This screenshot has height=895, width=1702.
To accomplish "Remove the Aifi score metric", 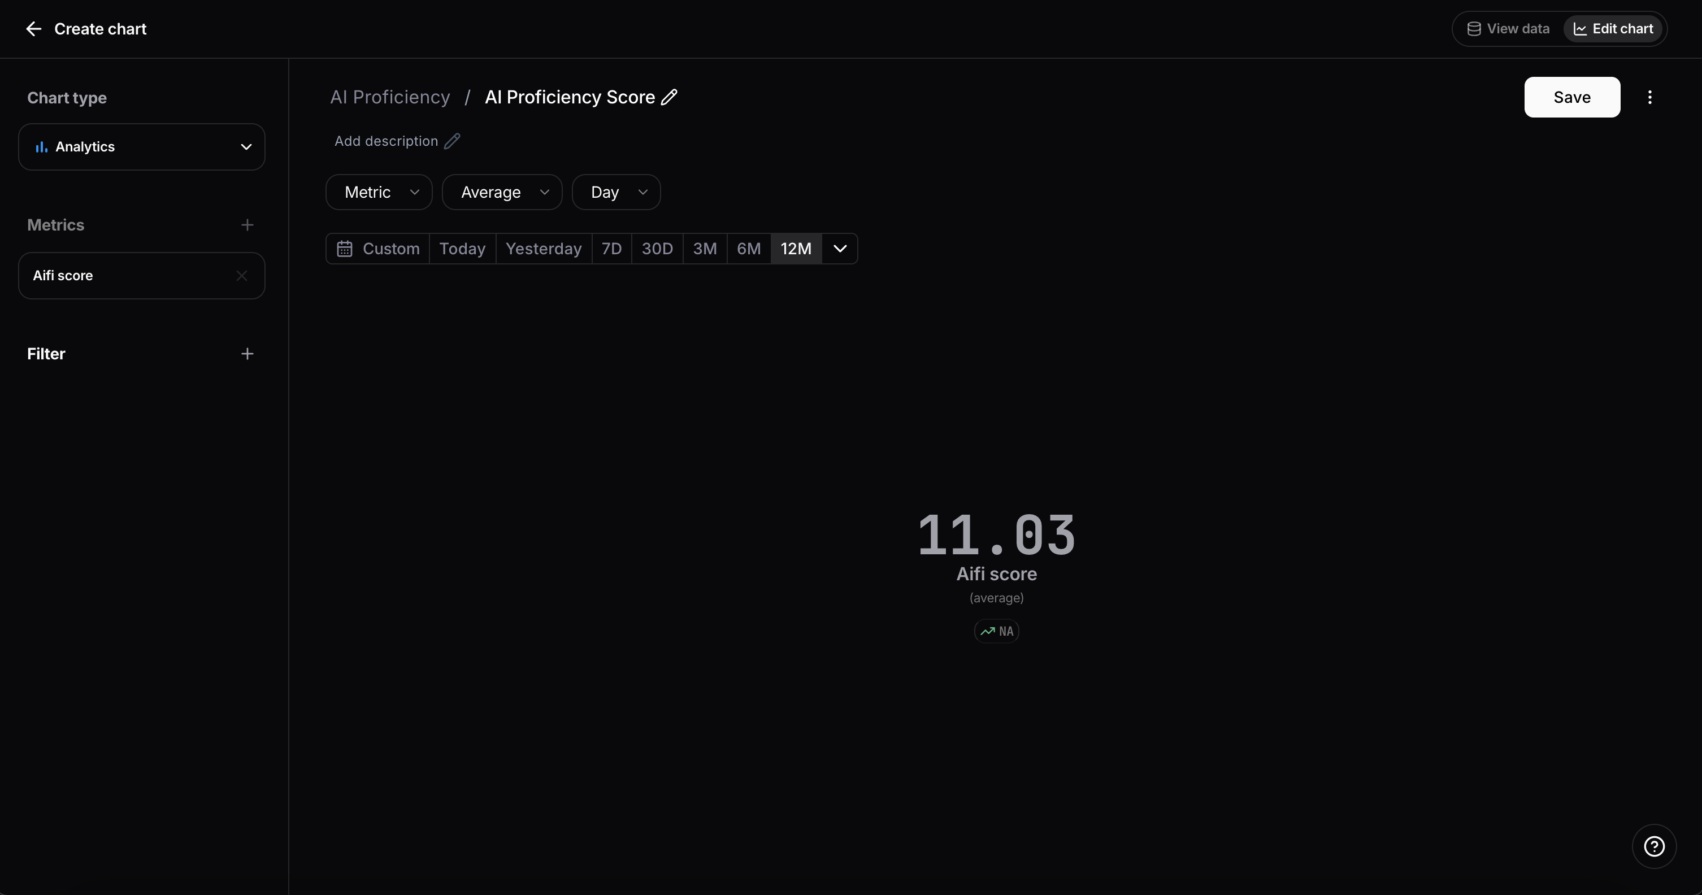I will [242, 275].
